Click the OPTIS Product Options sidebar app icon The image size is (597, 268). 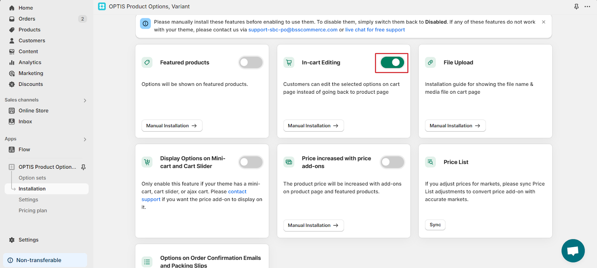[x=12, y=167]
